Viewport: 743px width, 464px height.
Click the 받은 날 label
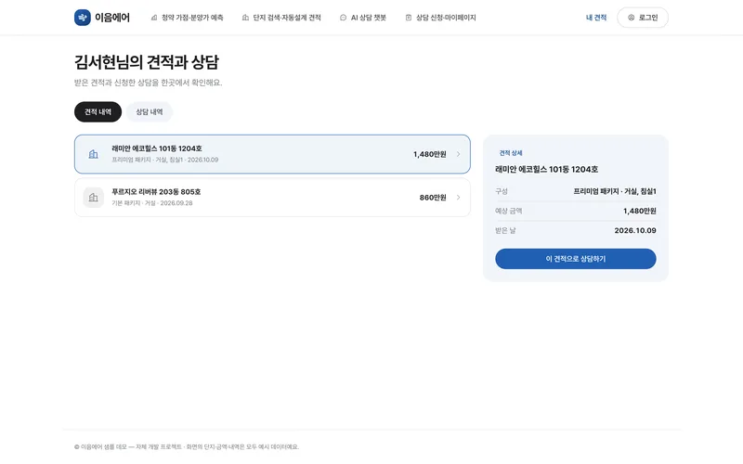click(505, 230)
